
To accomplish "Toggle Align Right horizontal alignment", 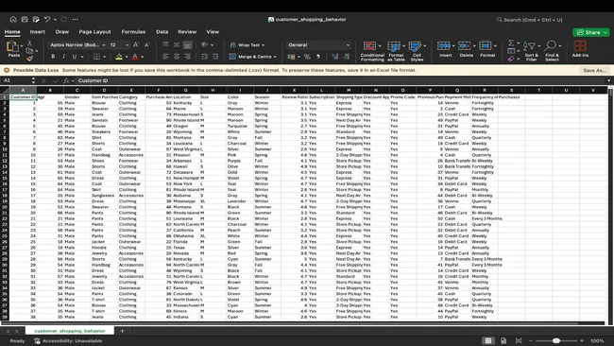I will point(188,57).
